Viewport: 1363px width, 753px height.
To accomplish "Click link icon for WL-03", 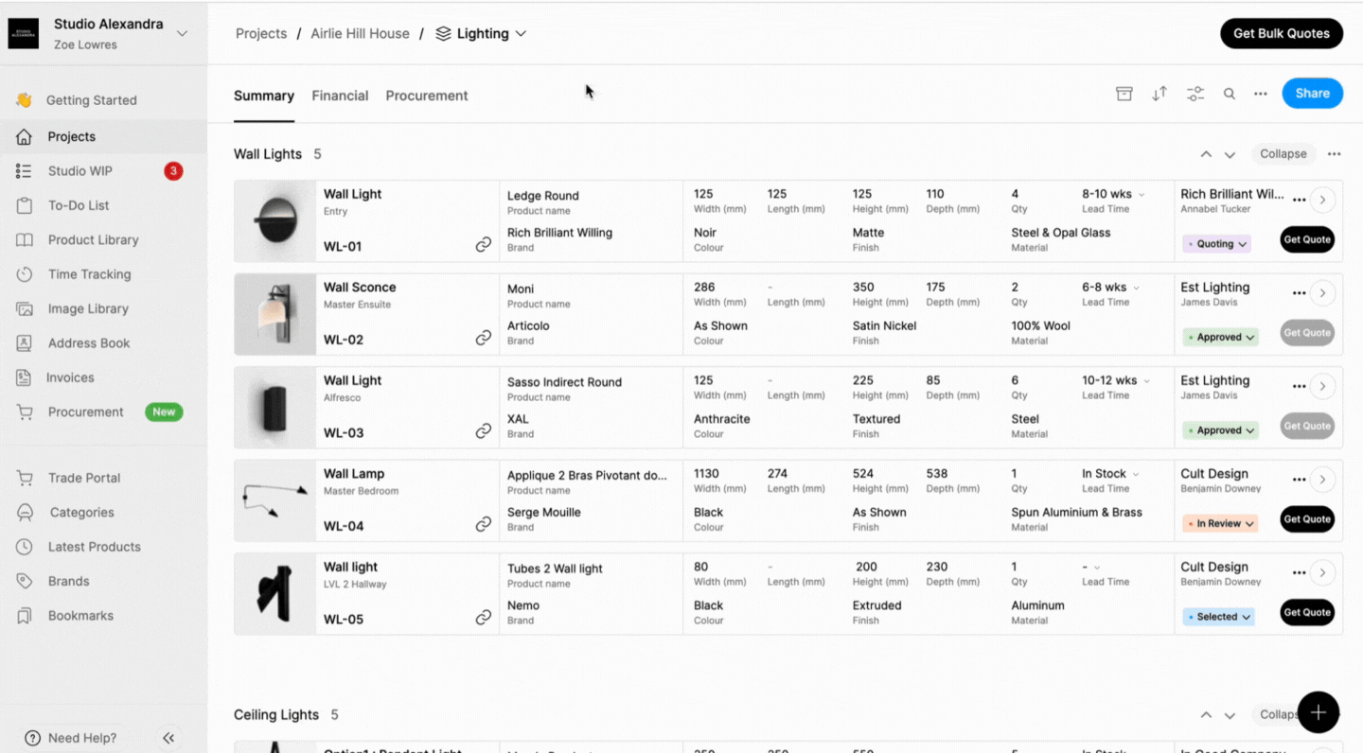I will pyautogui.click(x=484, y=431).
